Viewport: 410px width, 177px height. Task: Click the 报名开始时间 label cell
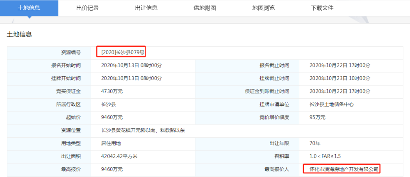(x=49, y=66)
